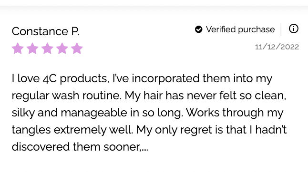Screen dimensions: 308x172
Task: Click the 'tangles extremely well' review line
Action: [149, 130]
